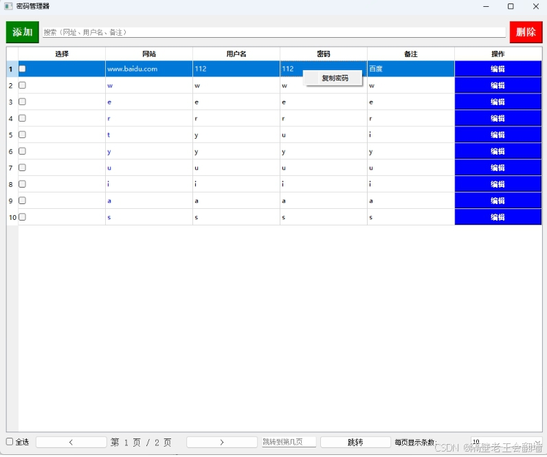Tick the checkbox in row 6
This screenshot has height=457, width=547.
coord(22,151)
